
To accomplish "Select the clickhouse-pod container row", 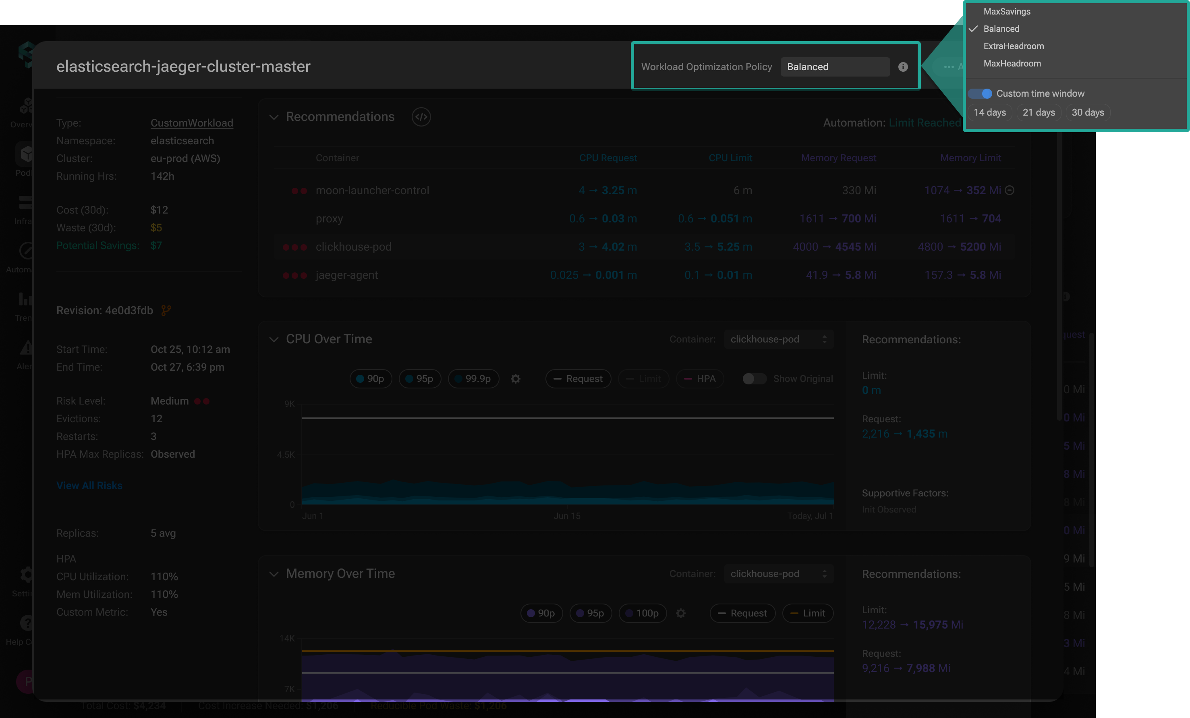I will 645,247.
